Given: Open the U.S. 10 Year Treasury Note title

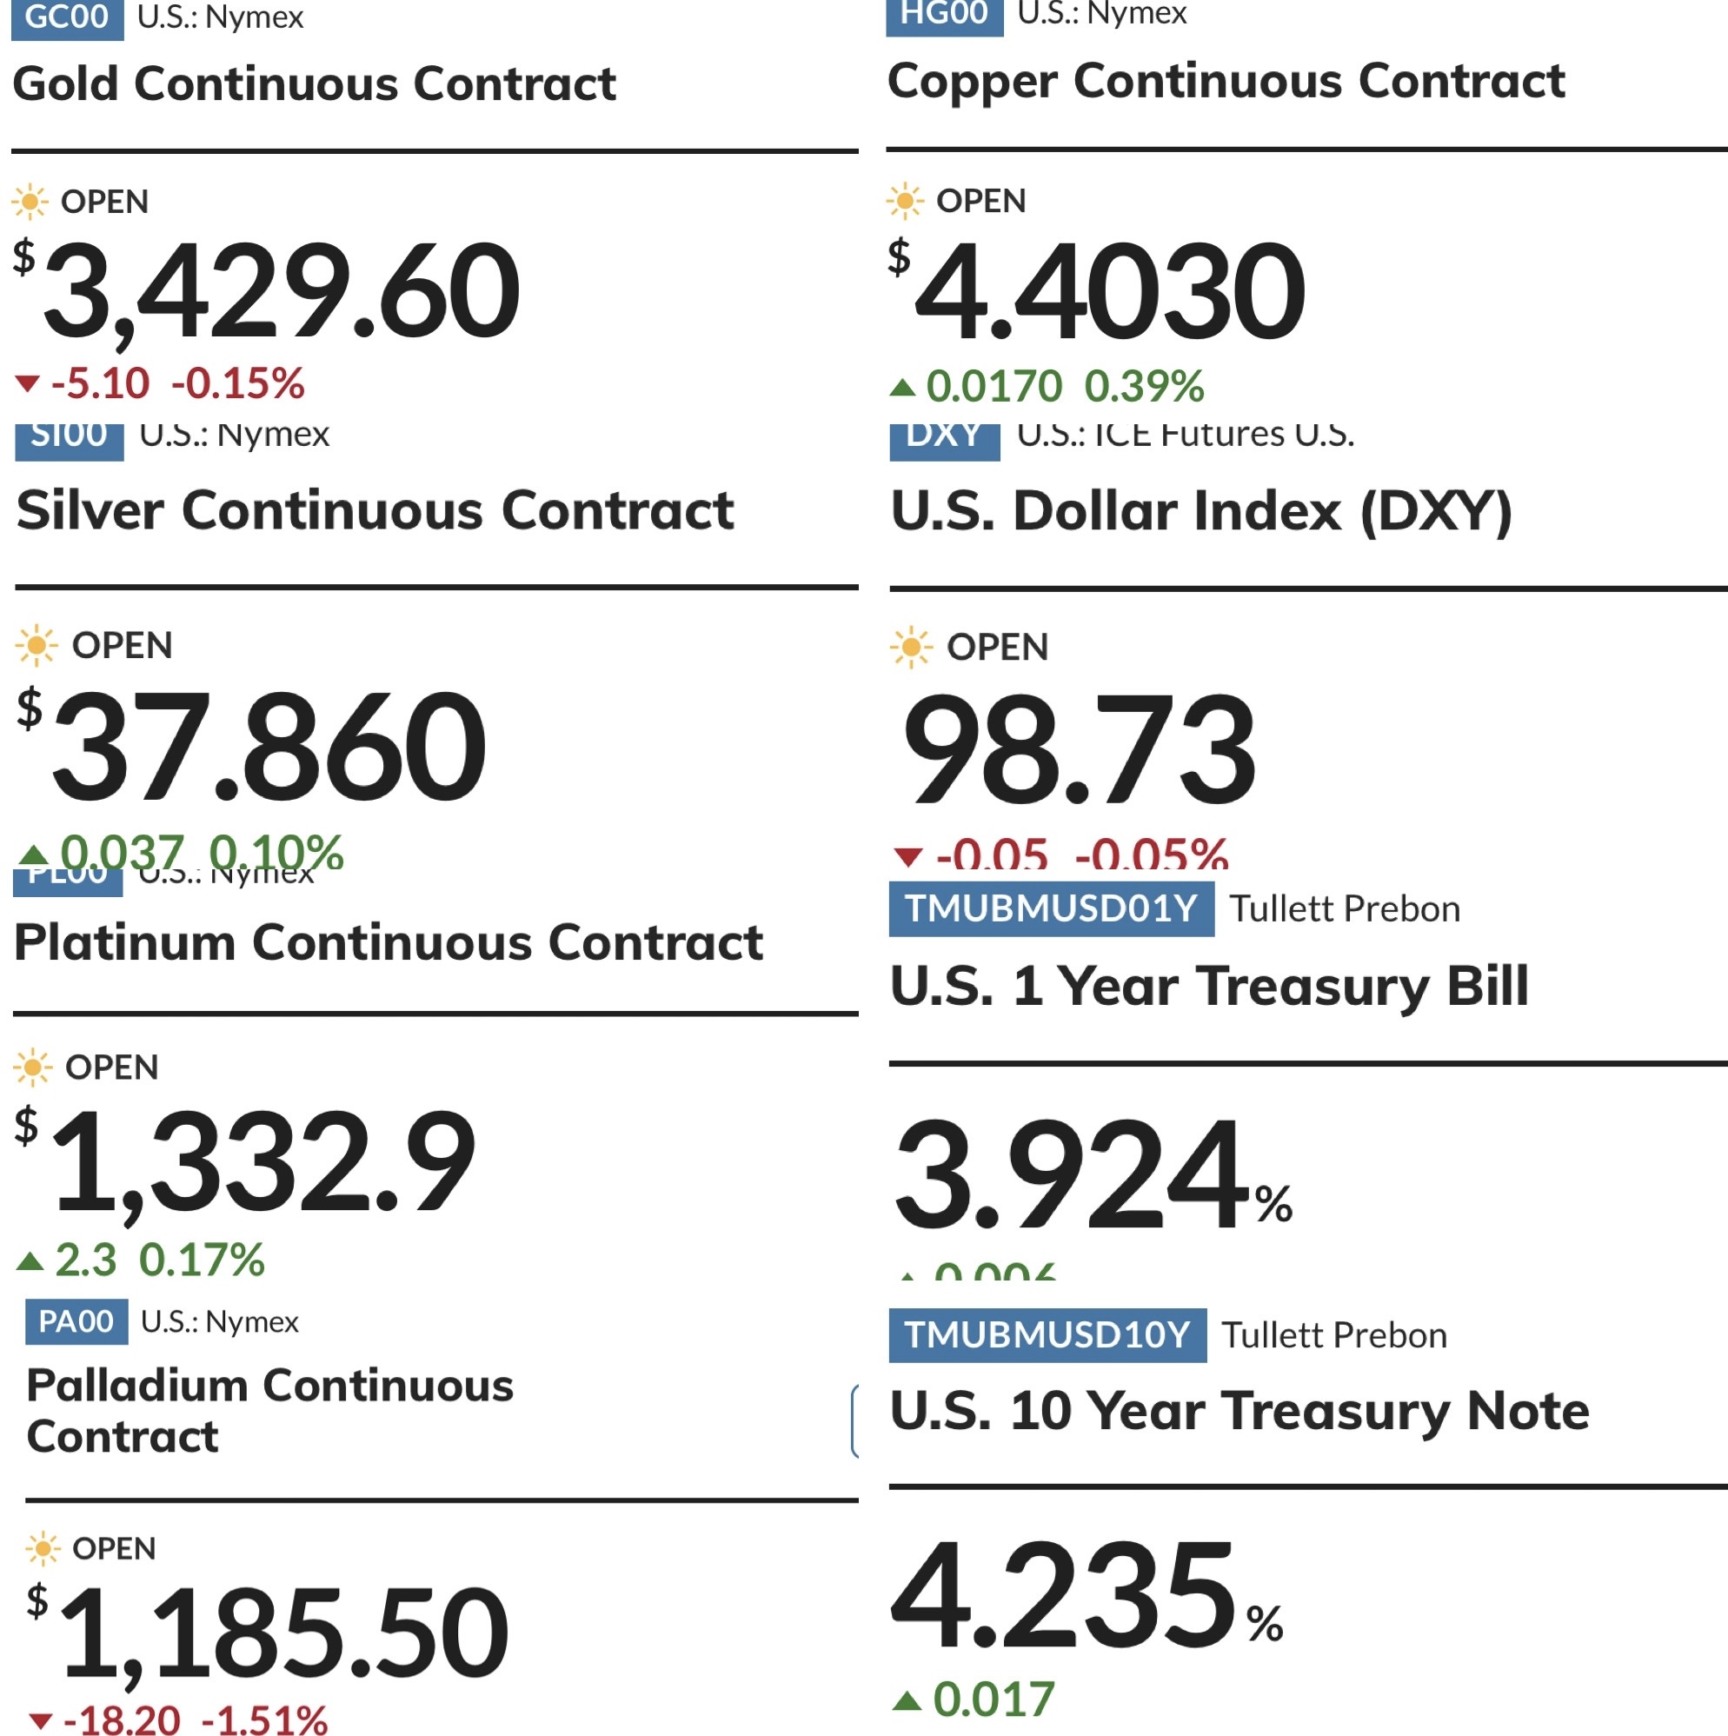Looking at the screenshot, I should pos(1240,1412).
